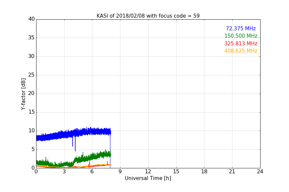Click the x-axis tick label 9
The height and width of the screenshot is (192, 289).
[120, 172]
